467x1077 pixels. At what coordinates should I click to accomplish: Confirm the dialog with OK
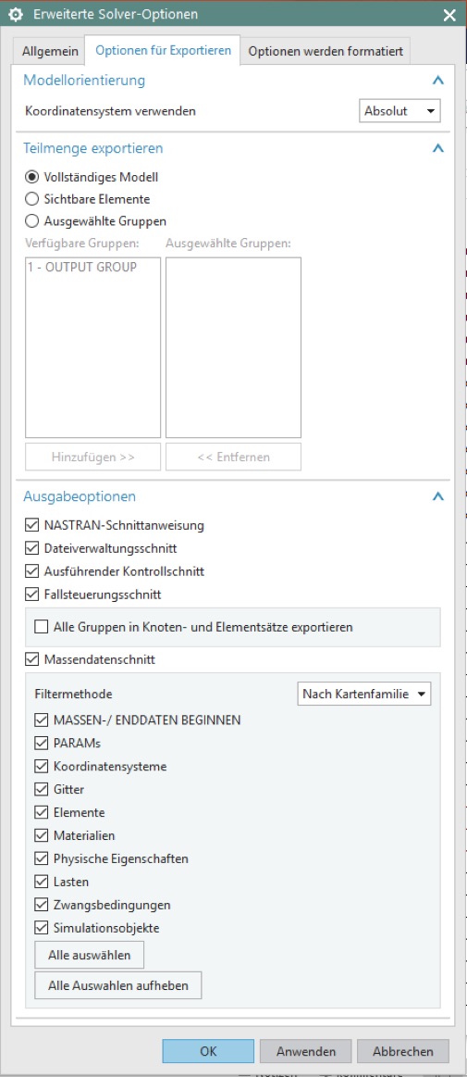[208, 1051]
